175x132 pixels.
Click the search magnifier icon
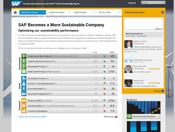[x=164, y=3]
